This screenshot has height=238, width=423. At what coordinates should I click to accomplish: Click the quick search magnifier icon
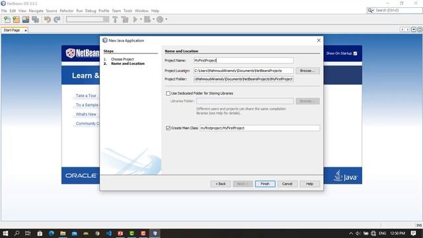click(370, 11)
